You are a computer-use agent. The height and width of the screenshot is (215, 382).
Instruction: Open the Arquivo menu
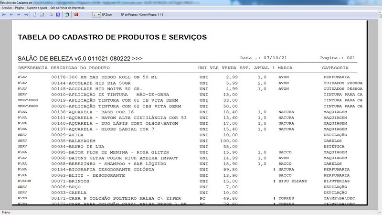coord(7,8)
